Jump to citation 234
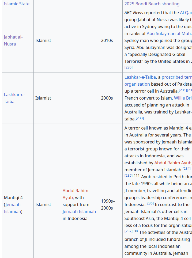Screen dimensions: 192x258 [x=186, y=169]
